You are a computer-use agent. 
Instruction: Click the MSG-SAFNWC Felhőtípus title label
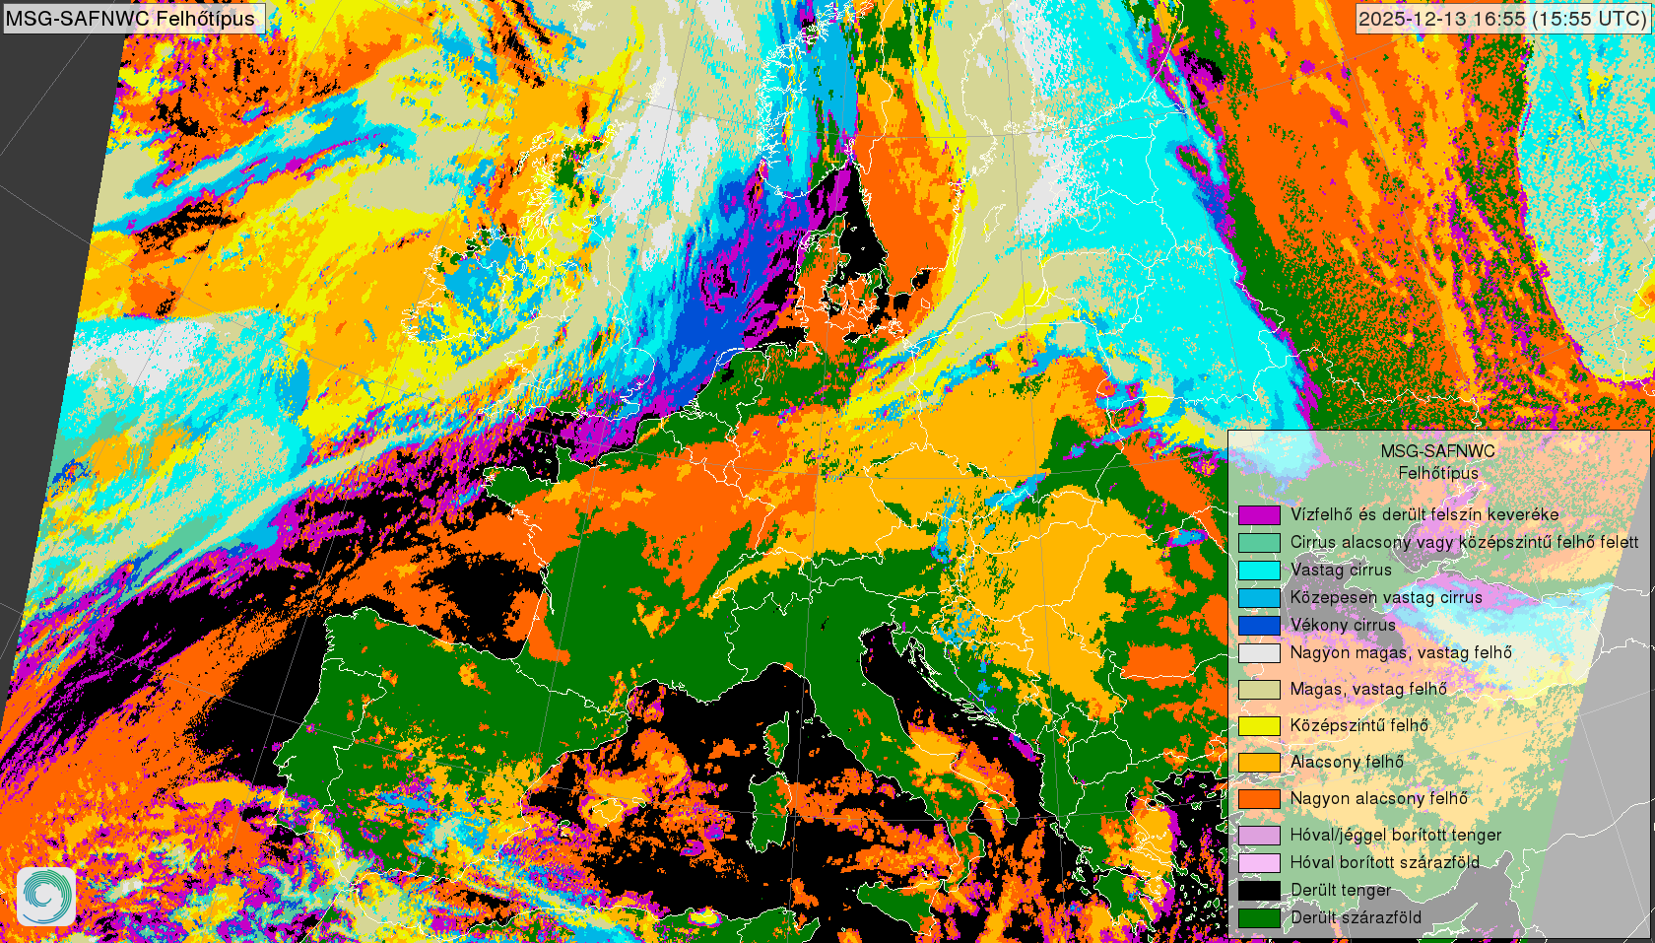132,18
